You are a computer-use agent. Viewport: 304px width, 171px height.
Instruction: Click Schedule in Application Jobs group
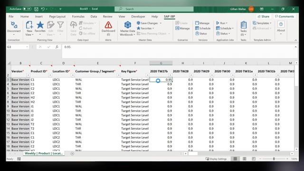225,28
